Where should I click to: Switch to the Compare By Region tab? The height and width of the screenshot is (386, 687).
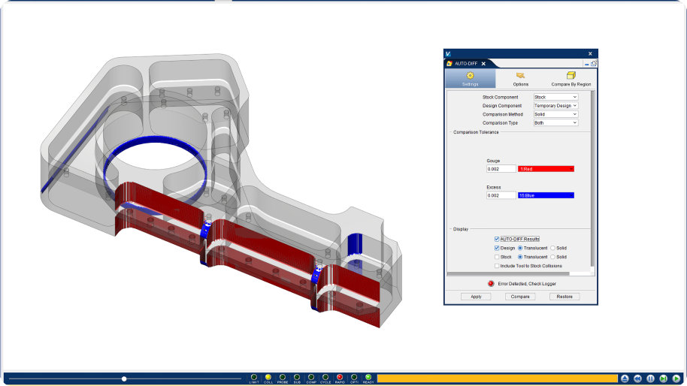[570, 79]
